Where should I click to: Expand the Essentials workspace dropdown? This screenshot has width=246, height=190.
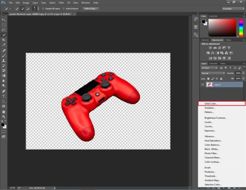point(233,9)
